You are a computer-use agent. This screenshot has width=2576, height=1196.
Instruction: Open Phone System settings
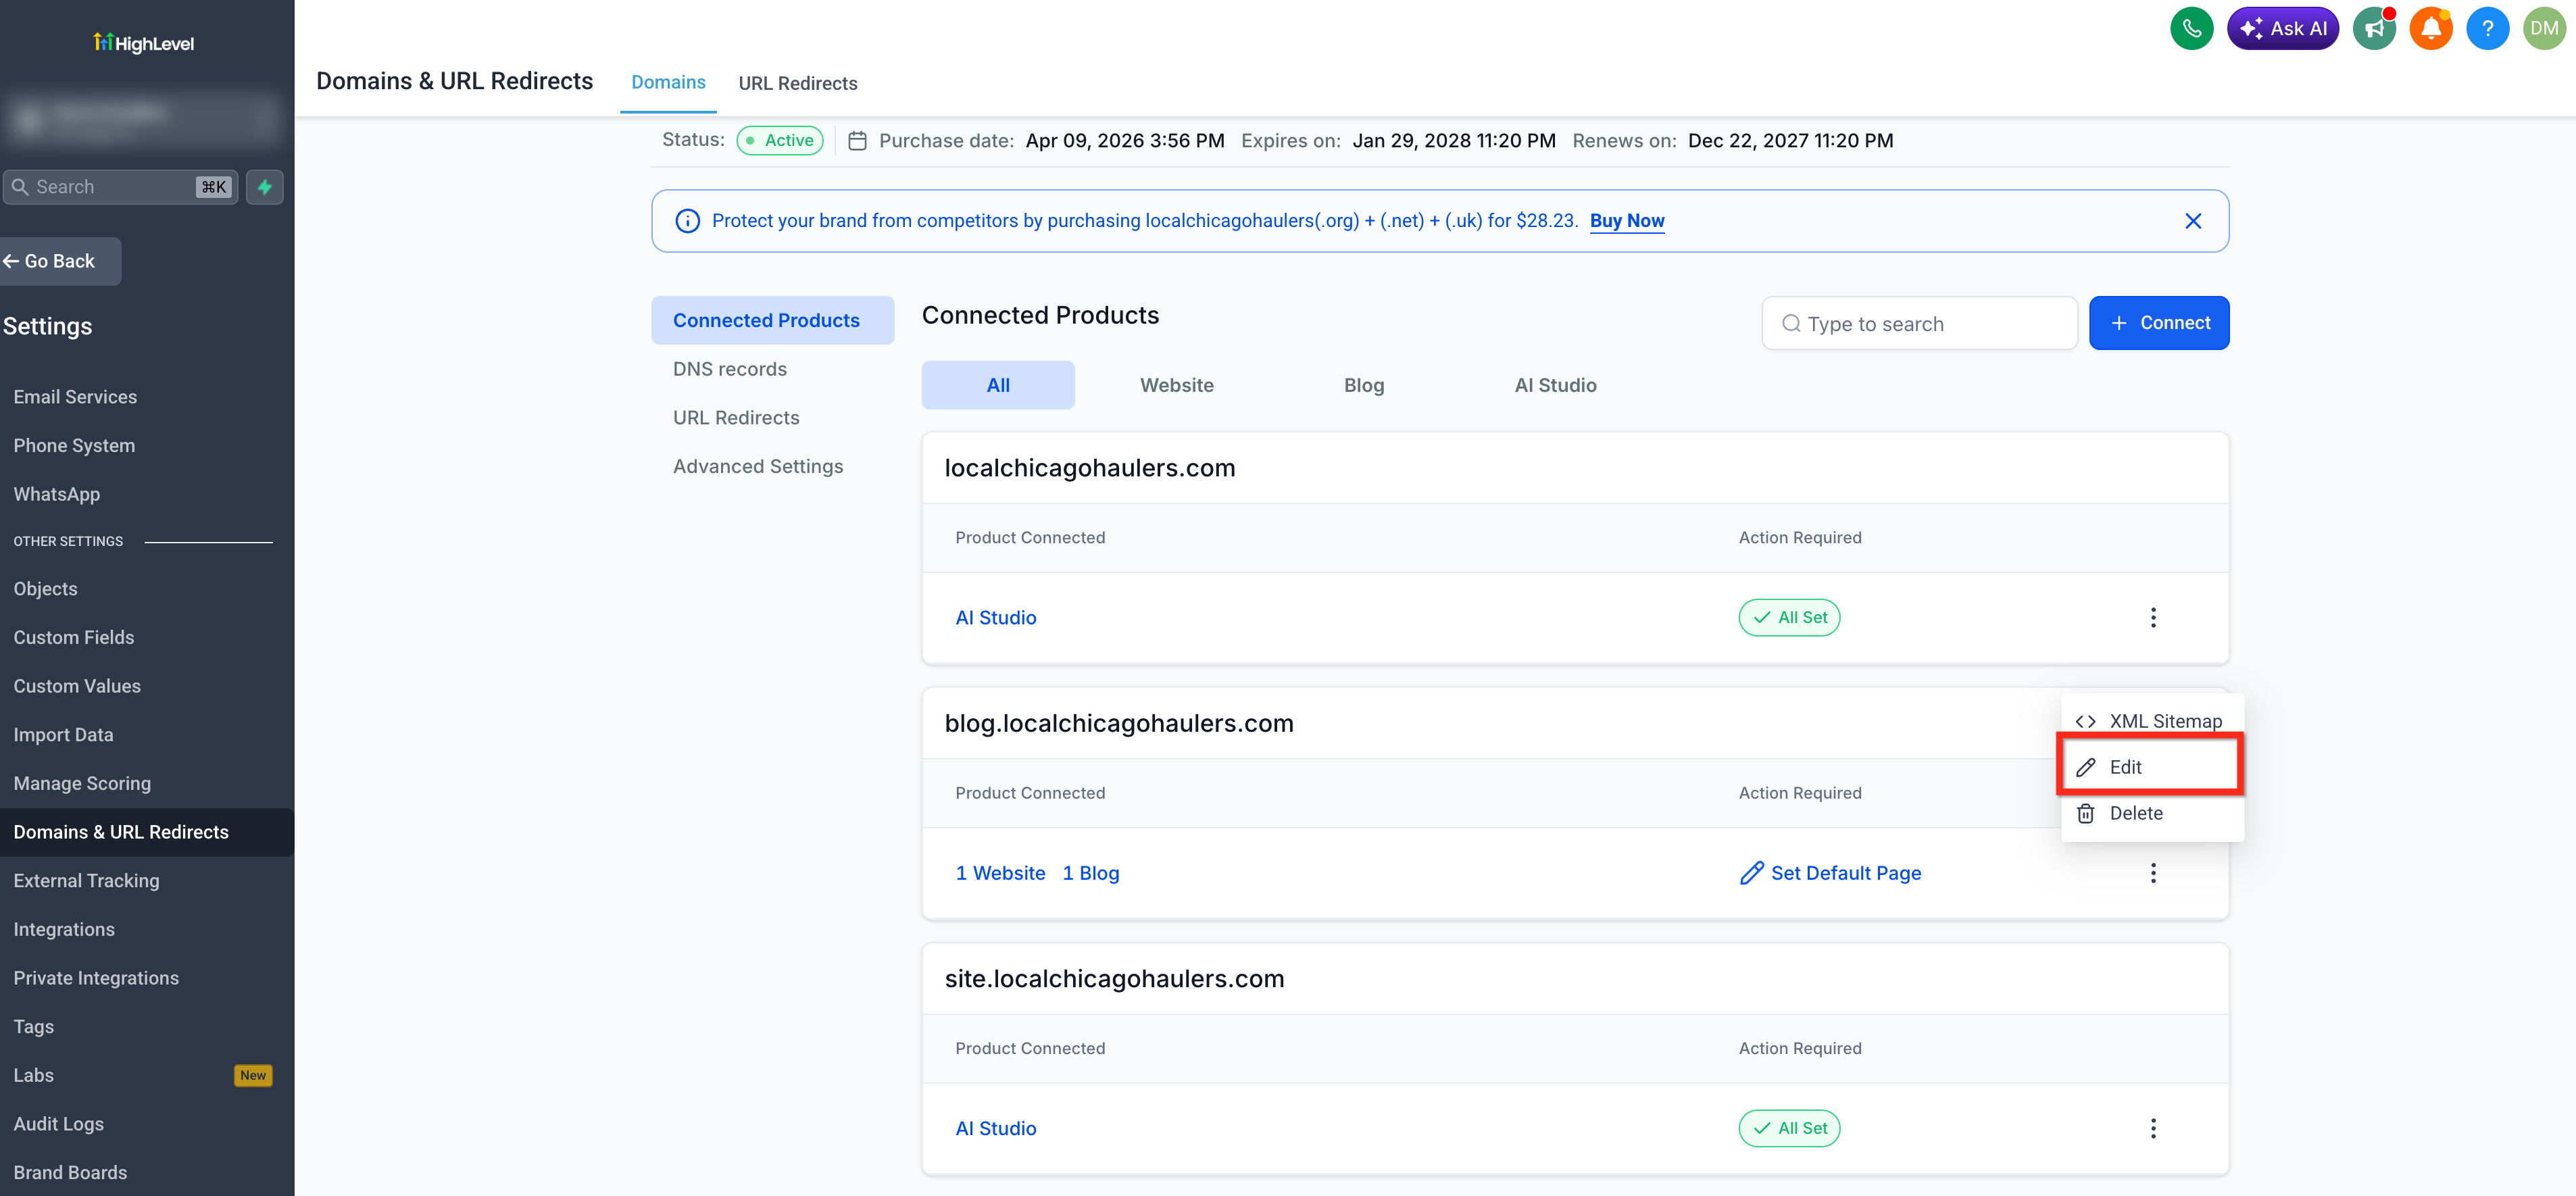point(74,445)
